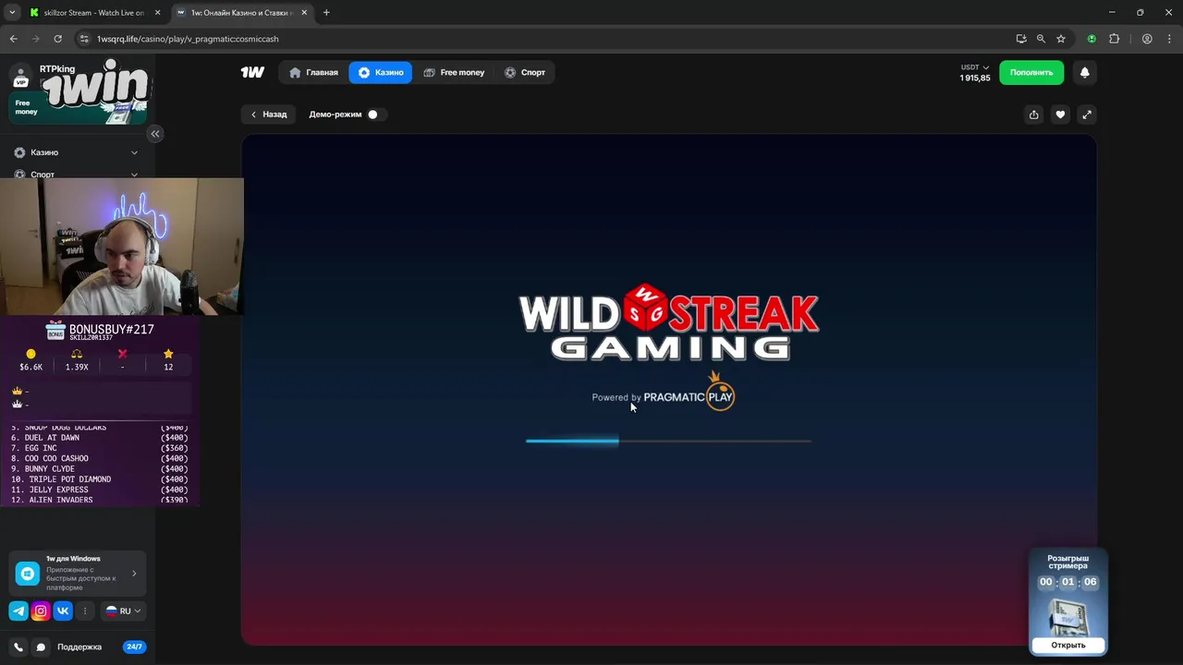Open the RU language selector

pyautogui.click(x=124, y=611)
